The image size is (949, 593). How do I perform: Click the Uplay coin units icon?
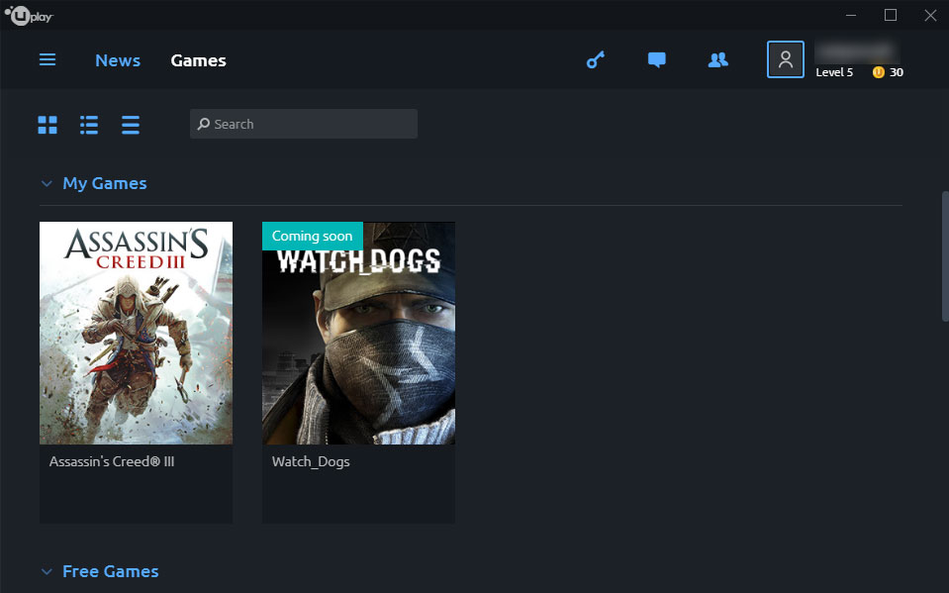(878, 72)
